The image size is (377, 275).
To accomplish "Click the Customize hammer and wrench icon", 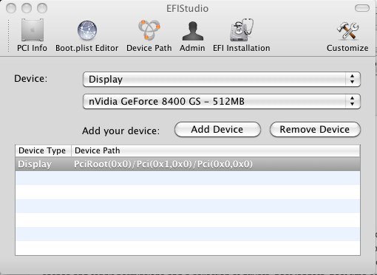I will 347,31.
